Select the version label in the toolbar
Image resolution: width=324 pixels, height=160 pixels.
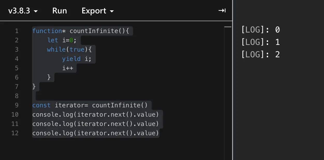click(x=19, y=11)
